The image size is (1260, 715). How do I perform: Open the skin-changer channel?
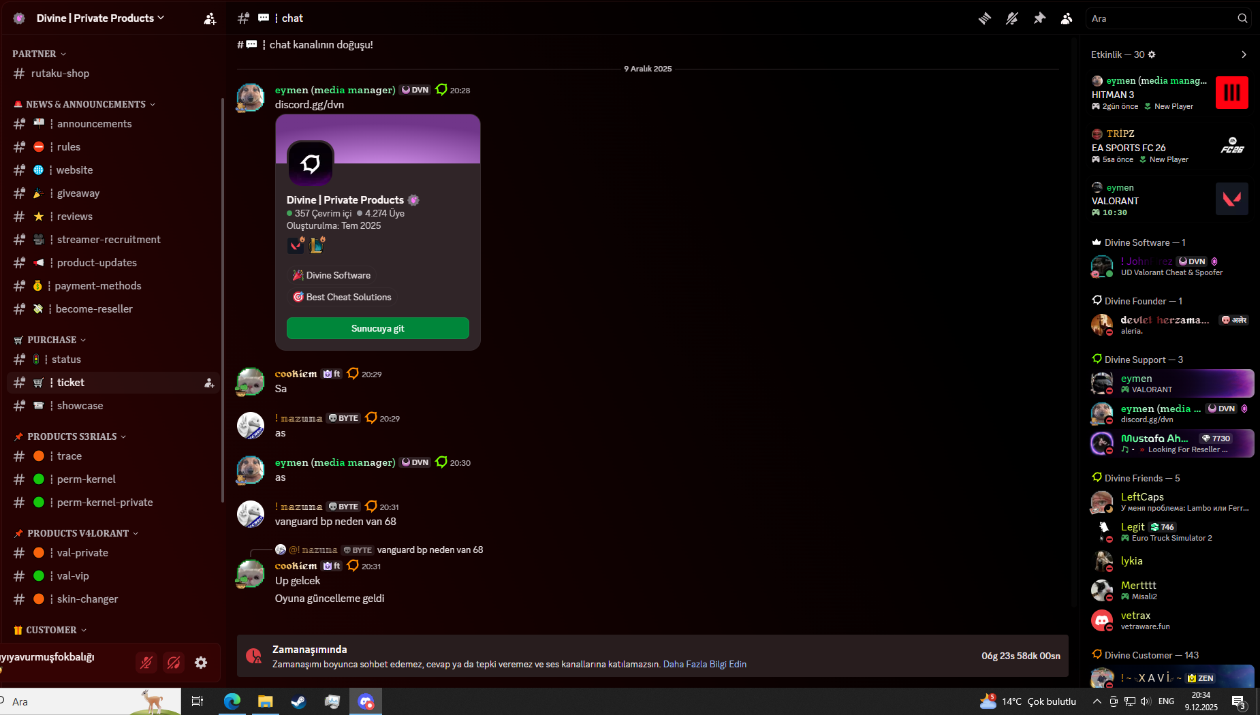tap(113, 599)
